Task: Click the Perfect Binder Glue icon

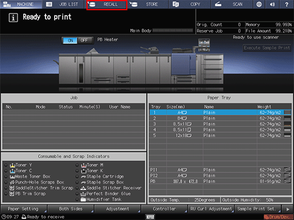Action: click(83, 194)
